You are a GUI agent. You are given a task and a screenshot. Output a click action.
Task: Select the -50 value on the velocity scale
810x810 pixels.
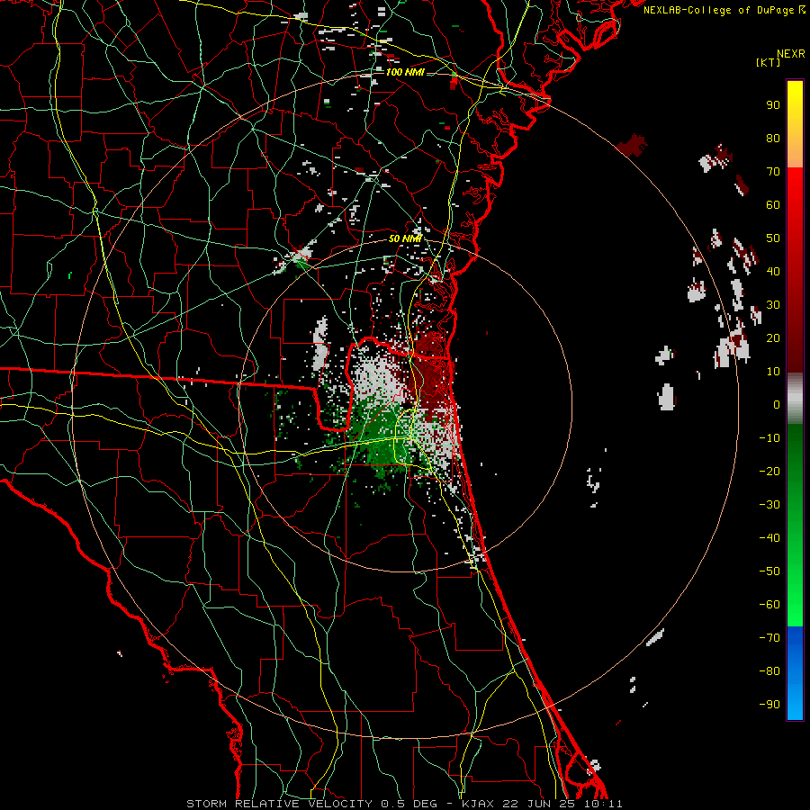point(769,571)
